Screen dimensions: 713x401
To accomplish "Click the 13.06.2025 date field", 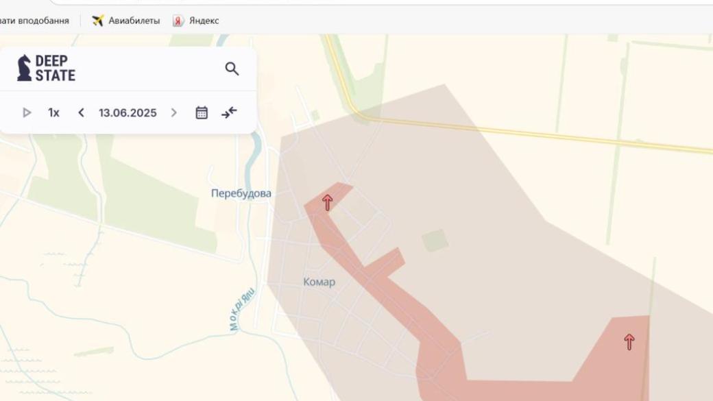I will pyautogui.click(x=128, y=112).
